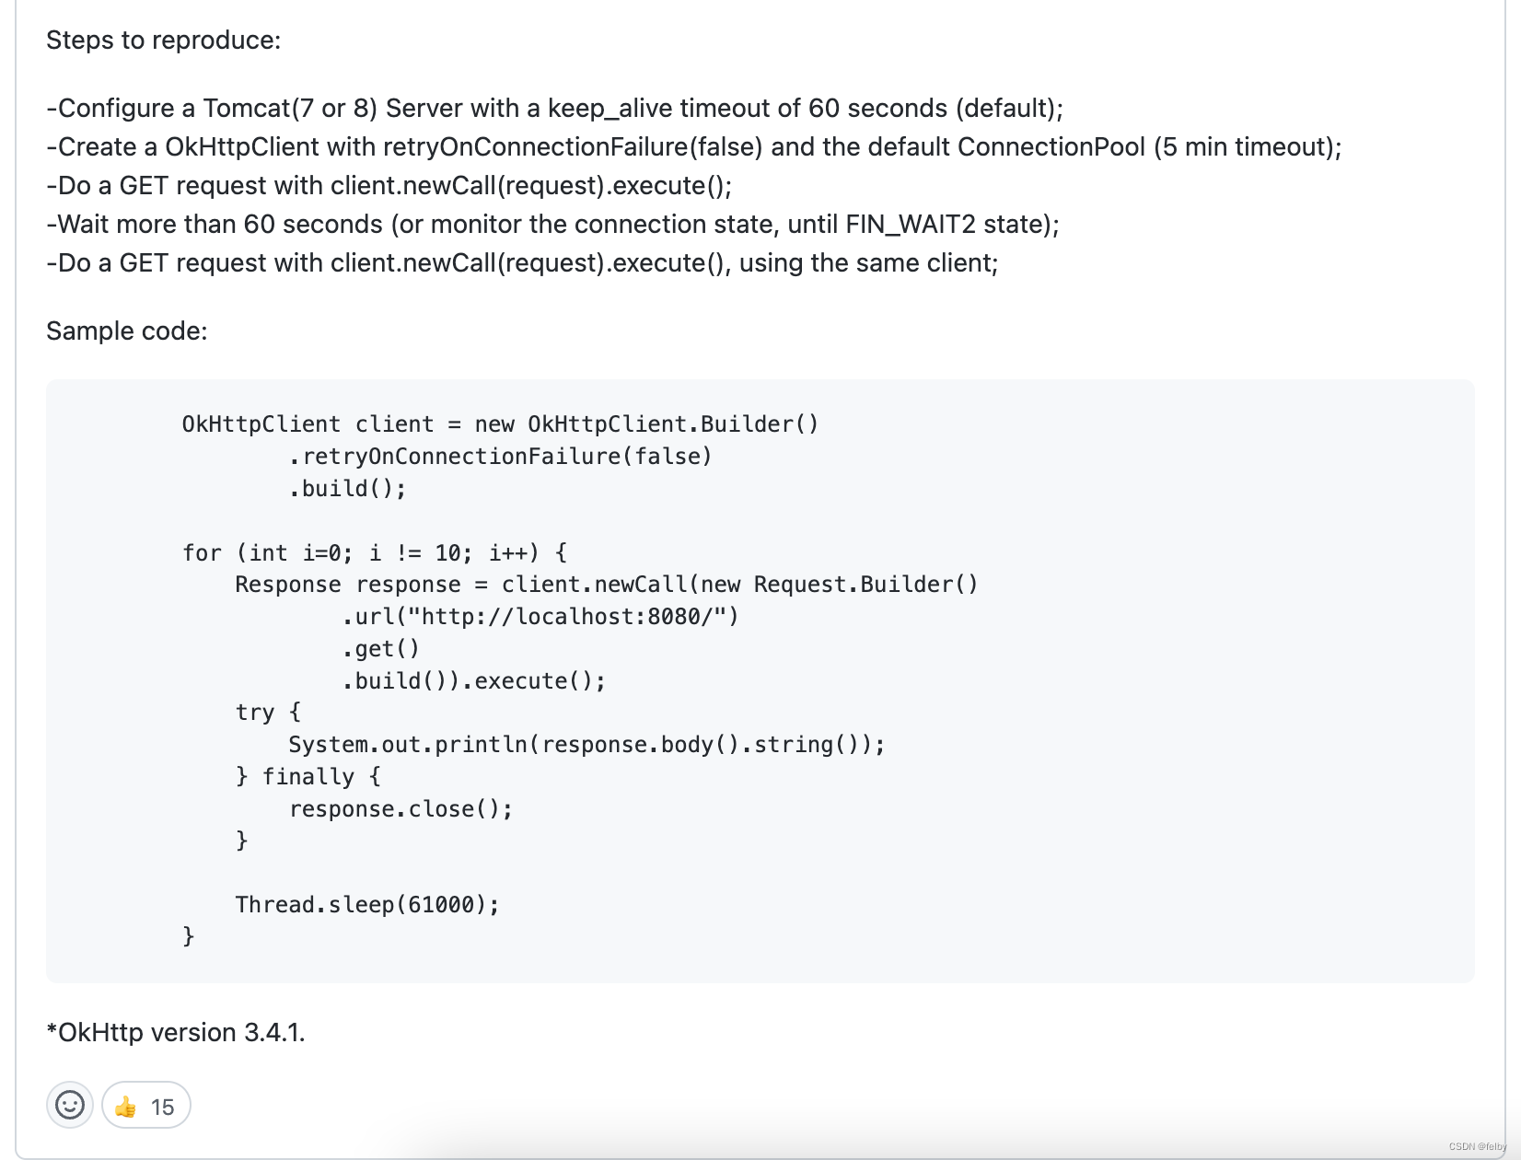Click the line creating OkHttpClient with retryOnConnectionFailure(false)

[694, 147]
